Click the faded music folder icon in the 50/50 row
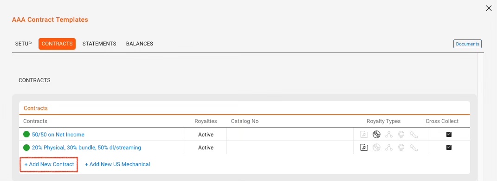 (x=364, y=135)
